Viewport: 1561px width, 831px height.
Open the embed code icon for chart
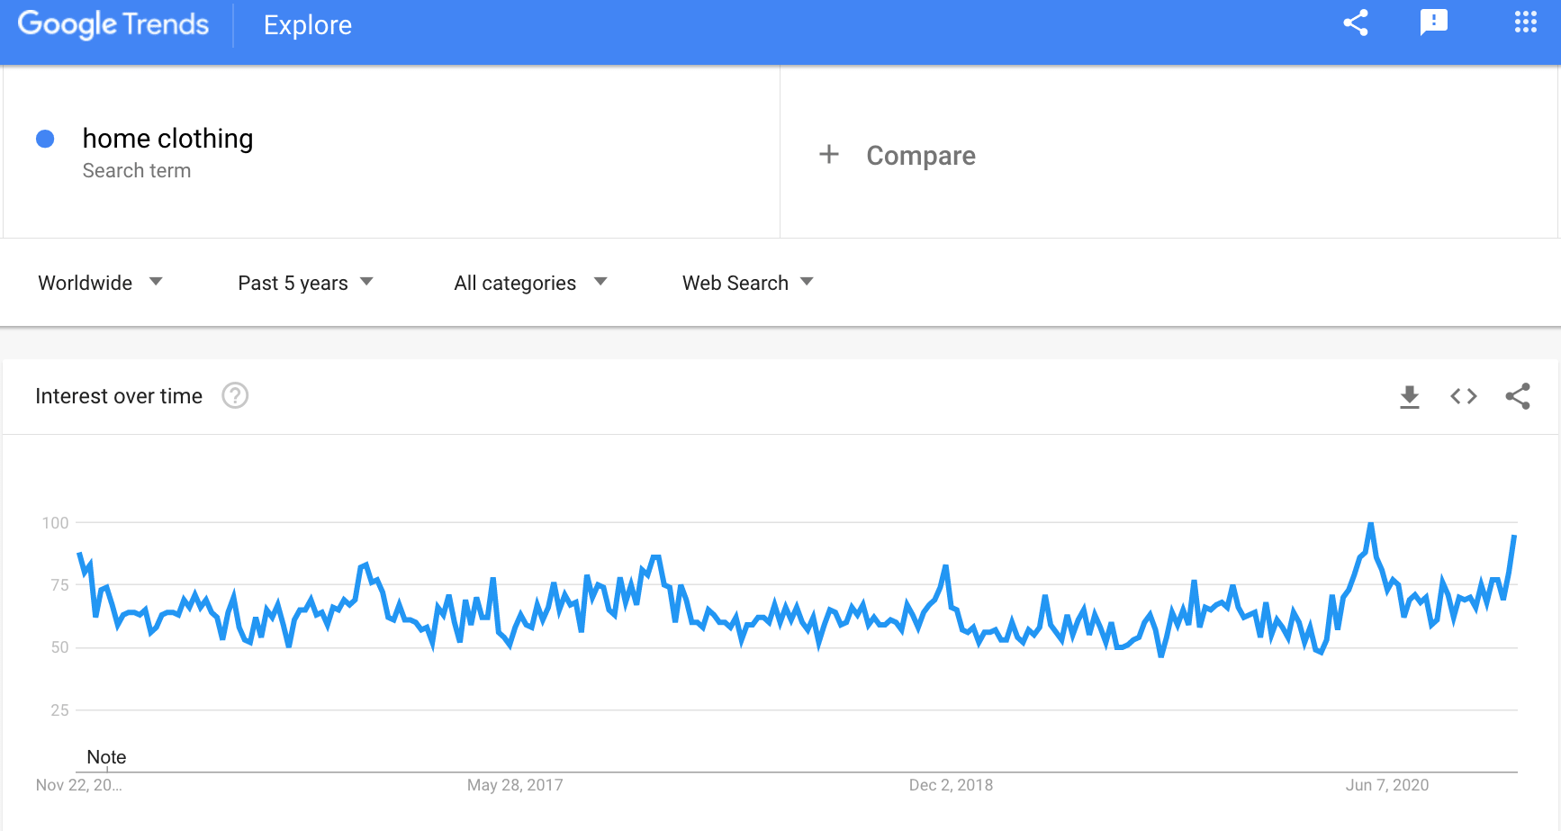(1464, 396)
